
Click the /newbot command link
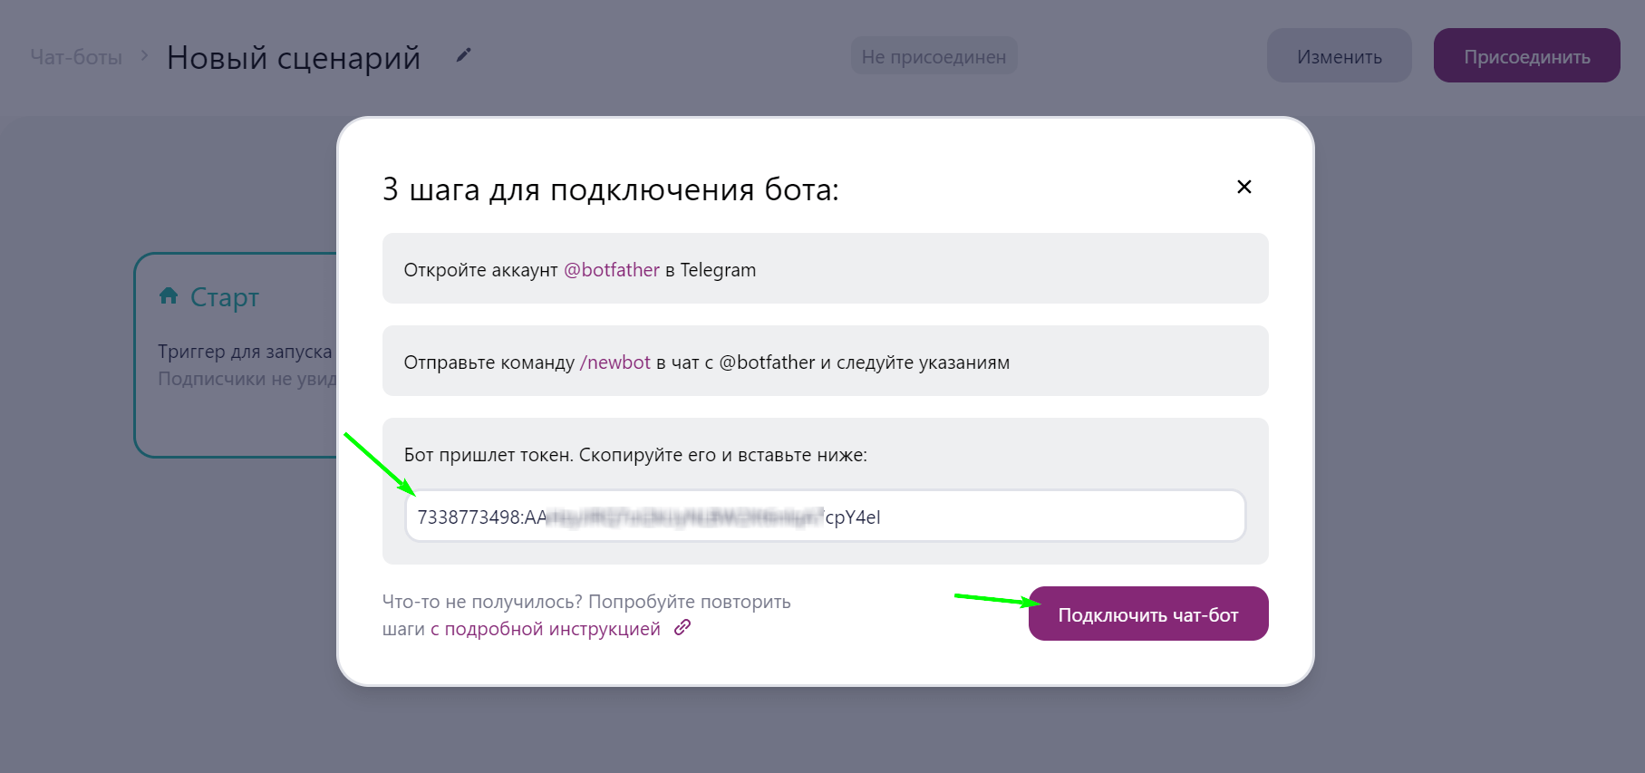click(x=615, y=362)
